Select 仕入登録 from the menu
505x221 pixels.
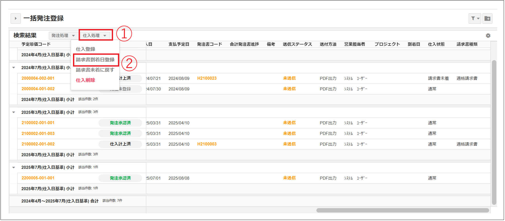[x=85, y=49]
